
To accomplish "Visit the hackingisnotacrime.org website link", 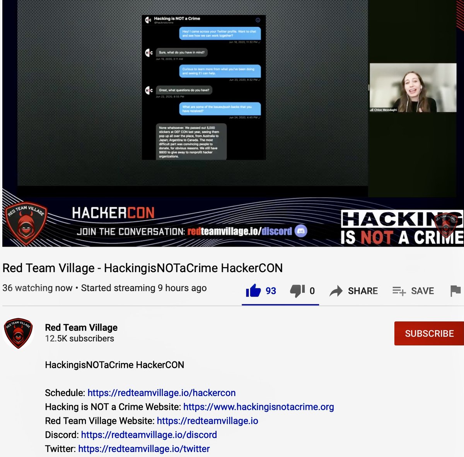I will pos(259,407).
